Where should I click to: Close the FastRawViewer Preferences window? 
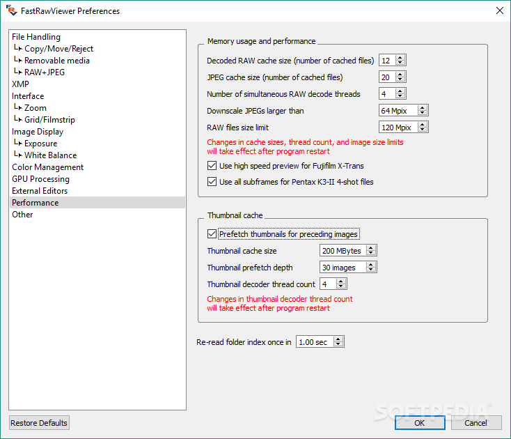coord(500,10)
